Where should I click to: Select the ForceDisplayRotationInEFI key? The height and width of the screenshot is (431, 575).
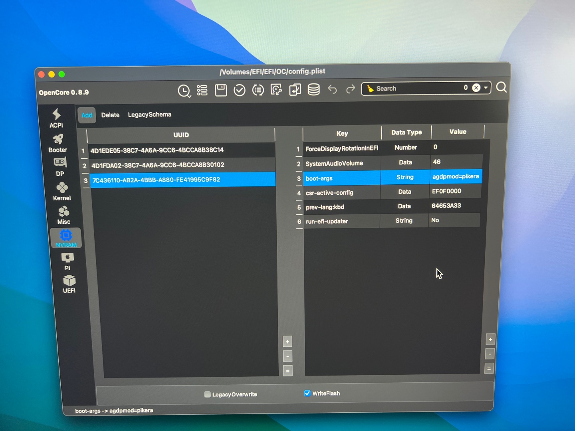tap(342, 148)
